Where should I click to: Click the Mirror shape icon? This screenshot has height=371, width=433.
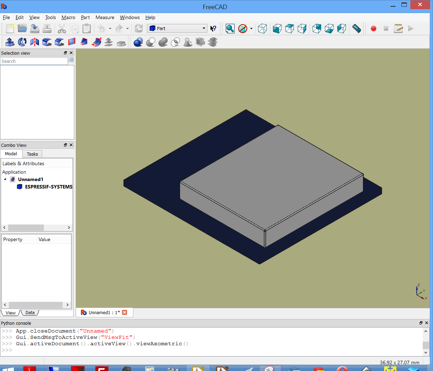(35, 42)
